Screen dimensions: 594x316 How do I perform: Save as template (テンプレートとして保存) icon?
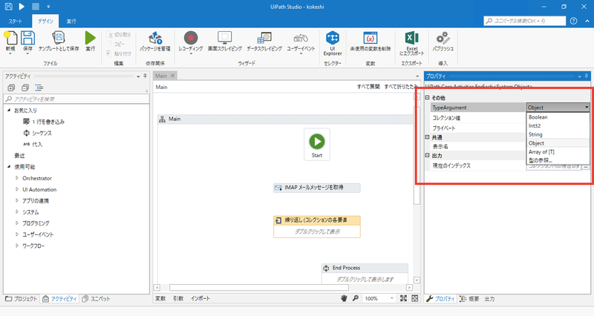click(59, 38)
